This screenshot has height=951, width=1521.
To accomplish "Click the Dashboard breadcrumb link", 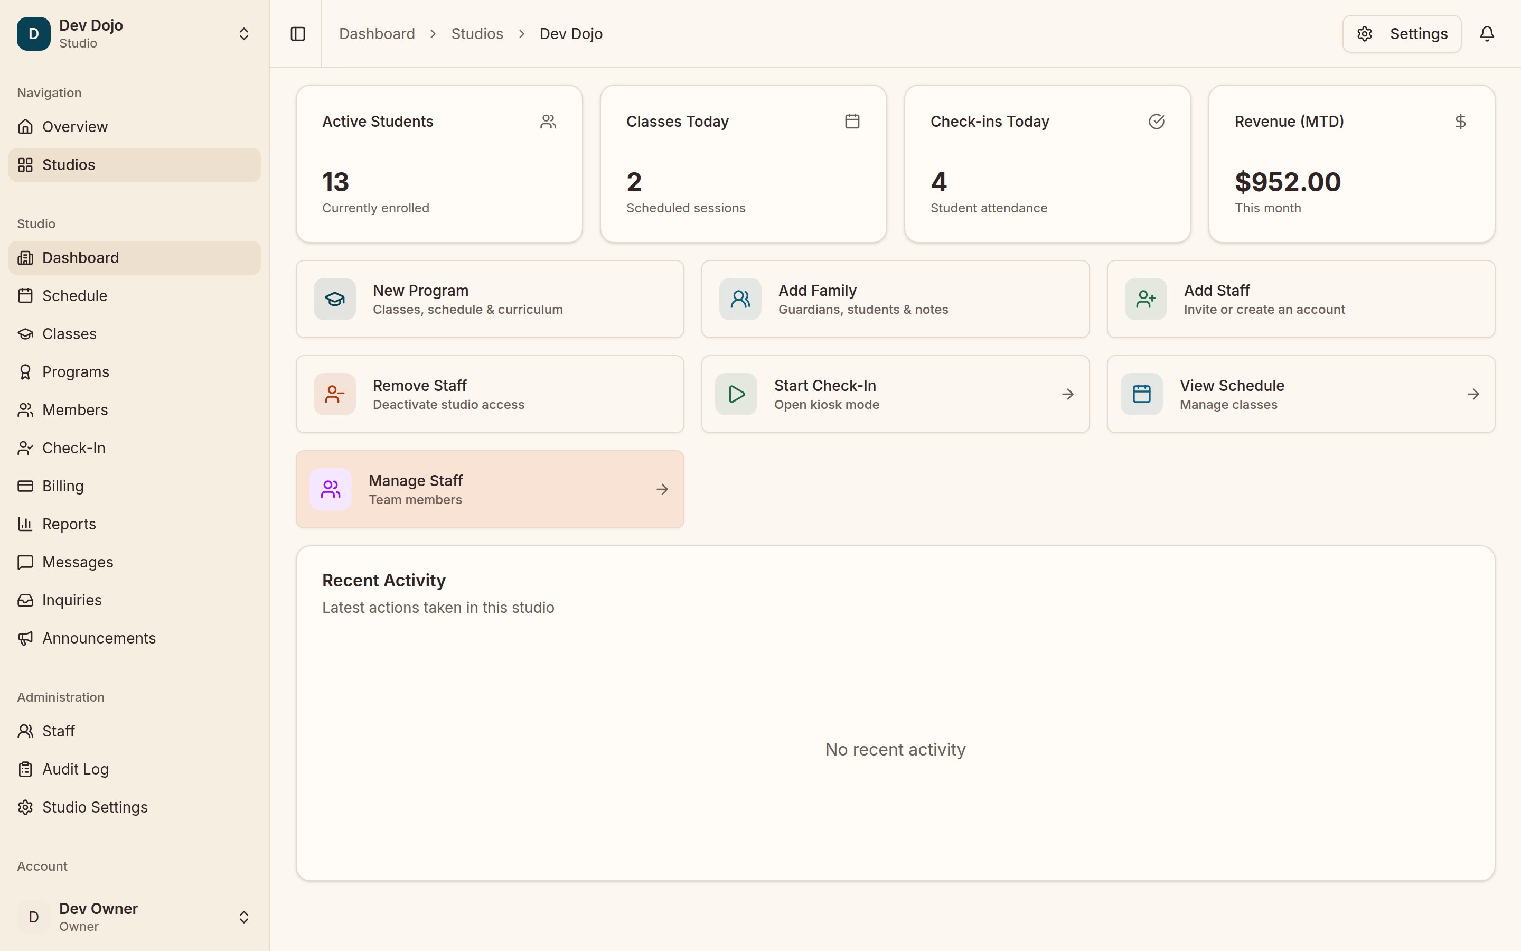I will coord(377,34).
